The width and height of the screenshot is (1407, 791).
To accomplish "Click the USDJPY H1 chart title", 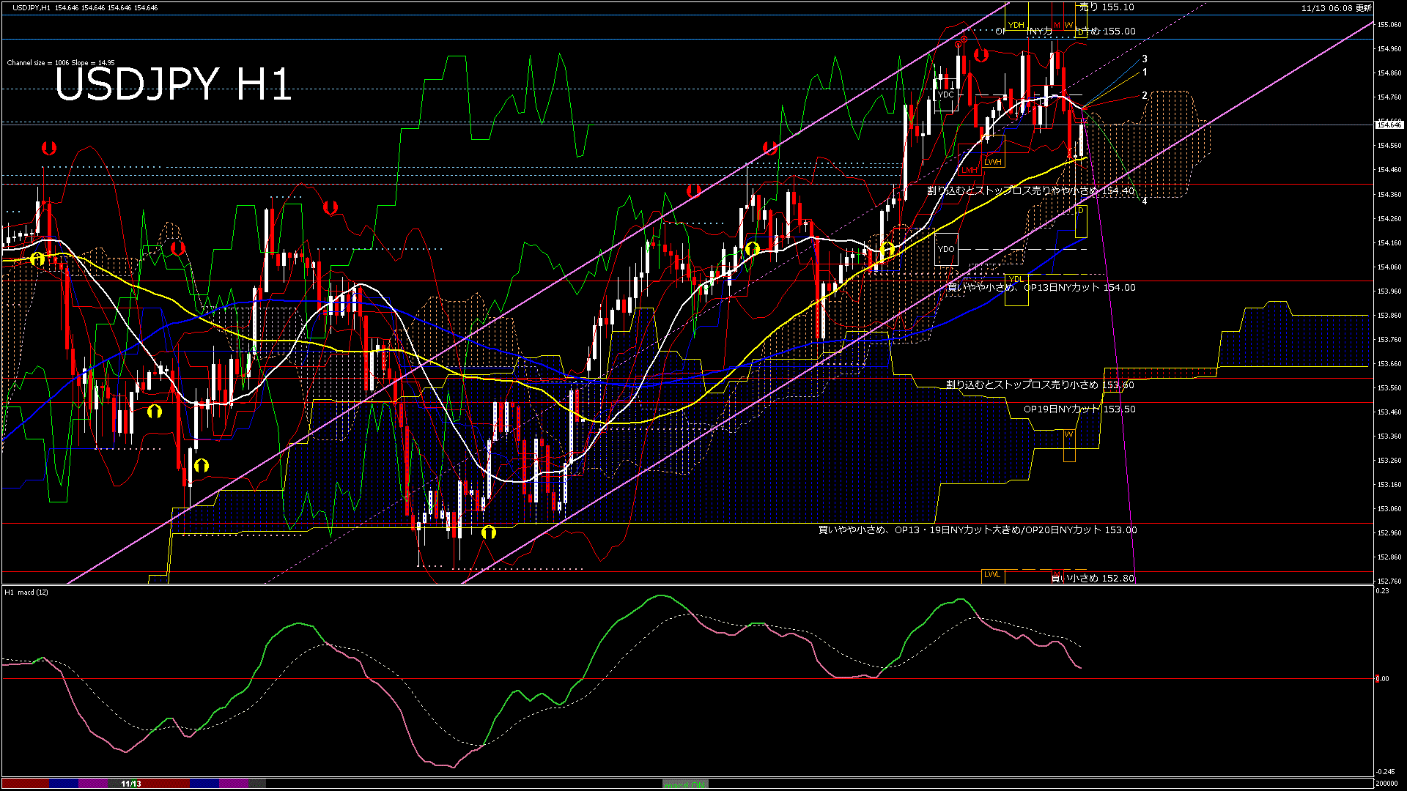I will click(x=172, y=84).
